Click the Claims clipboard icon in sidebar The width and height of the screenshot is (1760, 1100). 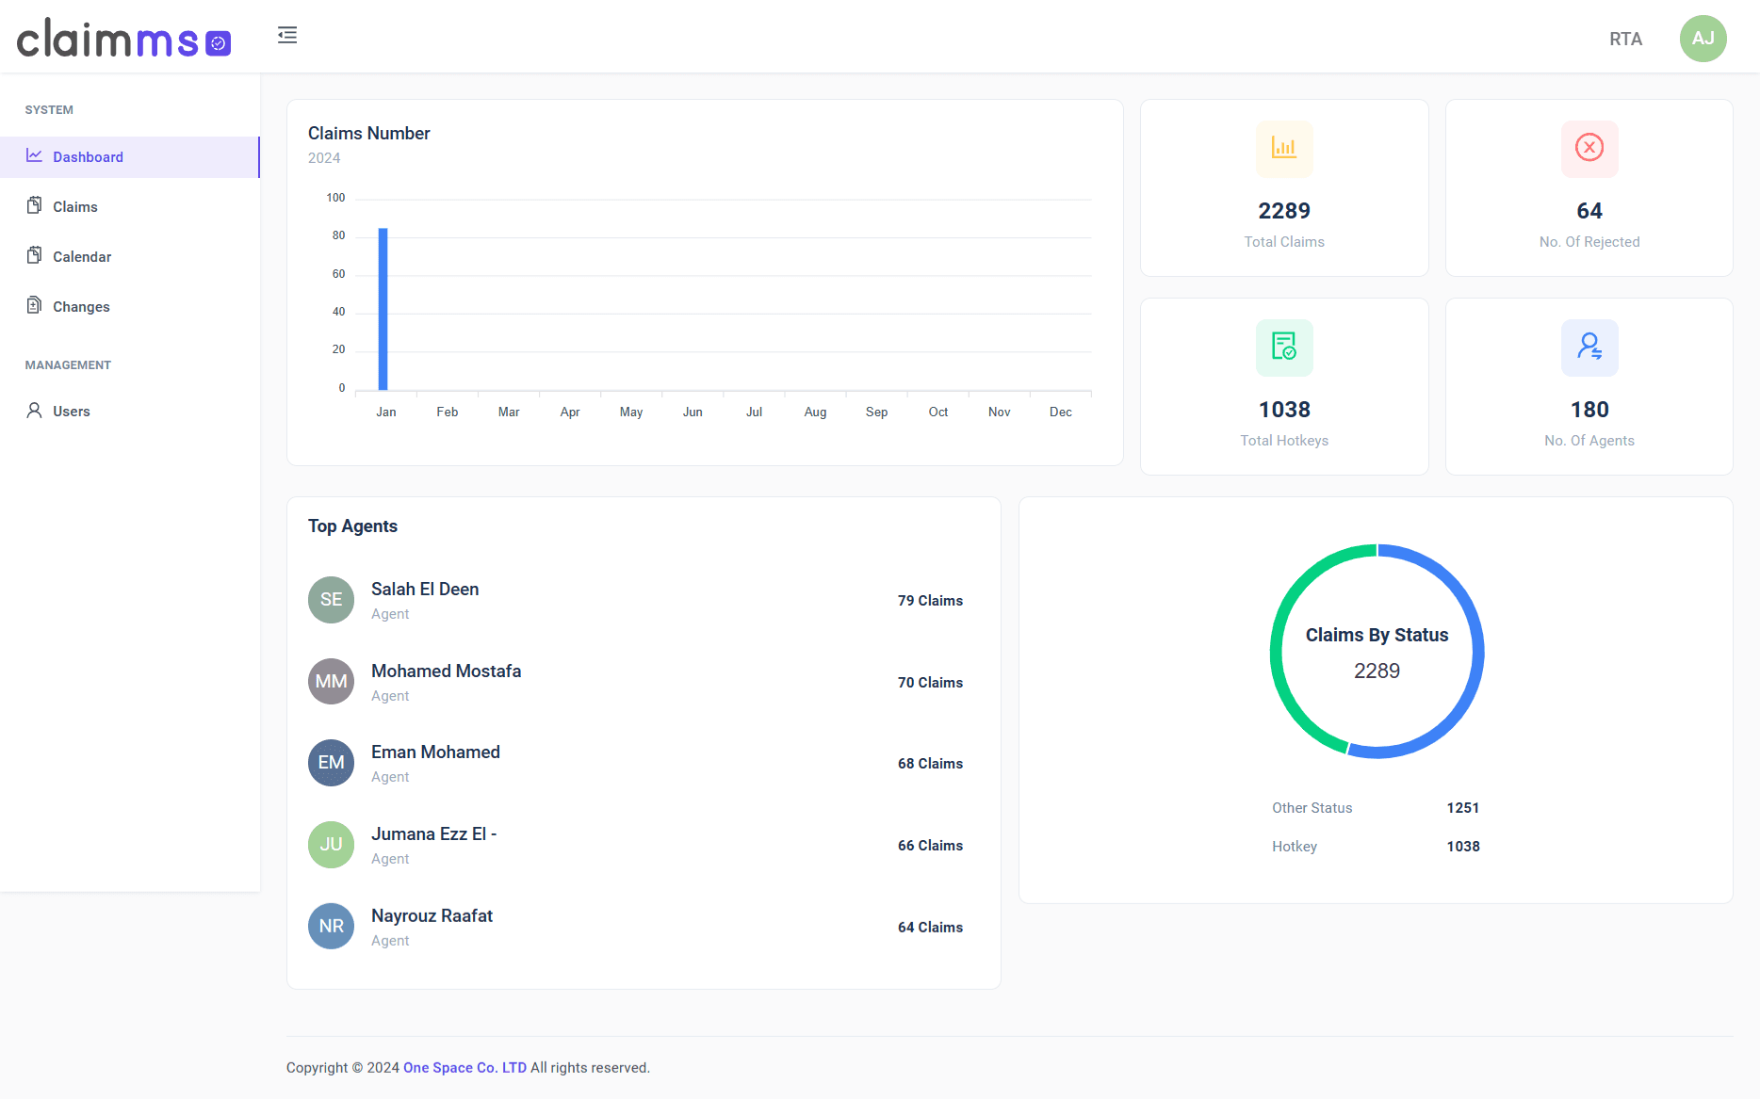[x=34, y=206]
